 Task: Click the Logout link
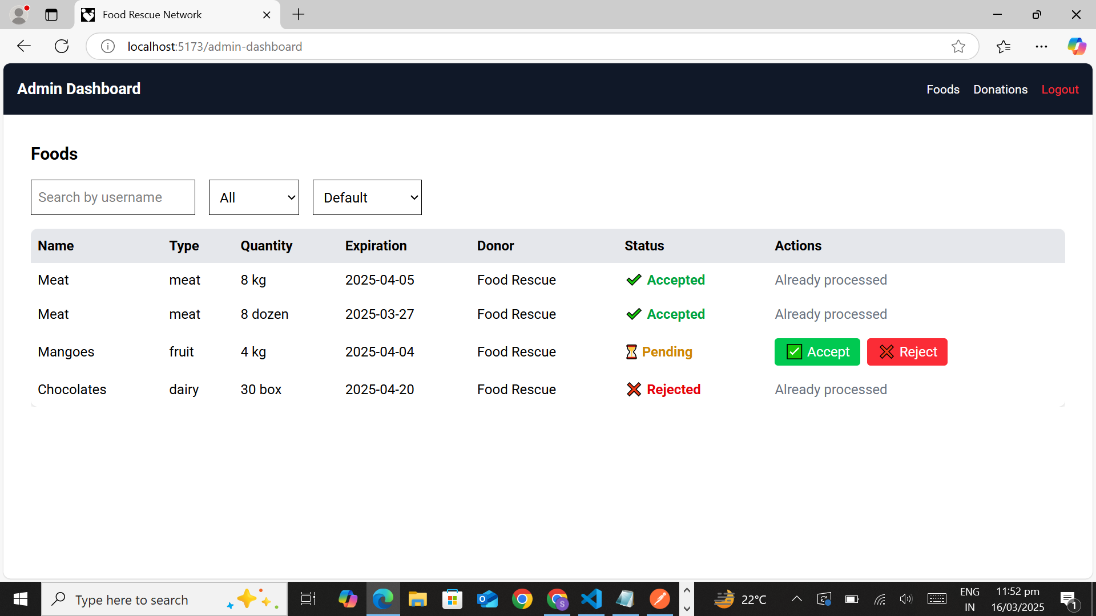[x=1059, y=90]
